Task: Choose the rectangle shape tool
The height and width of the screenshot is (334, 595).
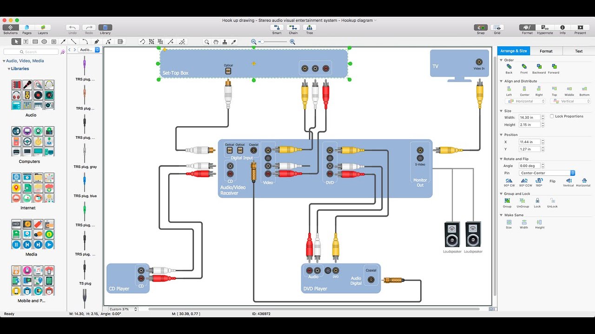Action: (x=35, y=42)
